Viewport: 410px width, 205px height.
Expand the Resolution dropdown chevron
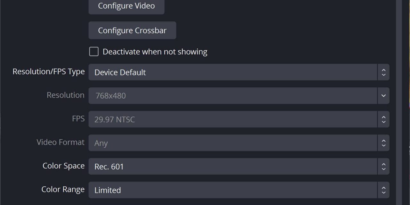[x=383, y=96]
